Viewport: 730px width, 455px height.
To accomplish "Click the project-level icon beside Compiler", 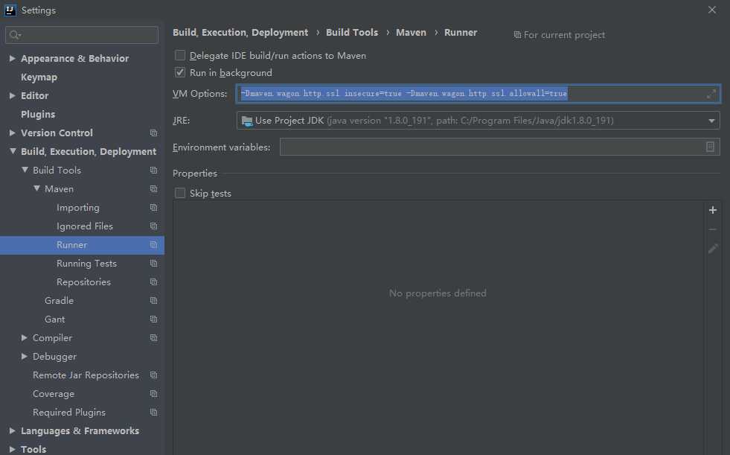I will click(x=153, y=338).
